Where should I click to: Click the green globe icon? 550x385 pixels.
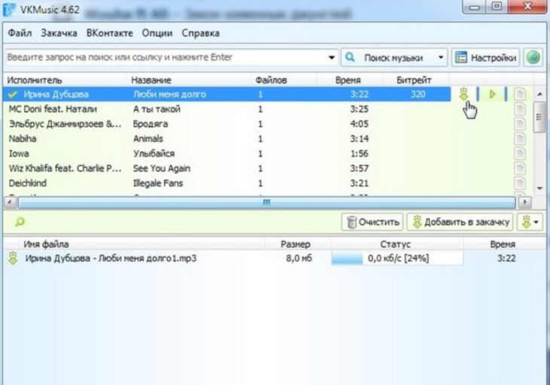(533, 57)
